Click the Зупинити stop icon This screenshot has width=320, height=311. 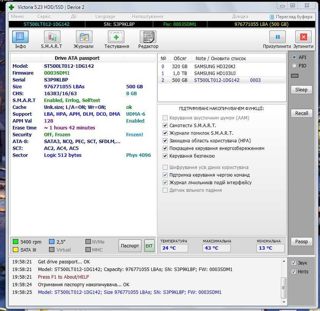click(x=303, y=37)
